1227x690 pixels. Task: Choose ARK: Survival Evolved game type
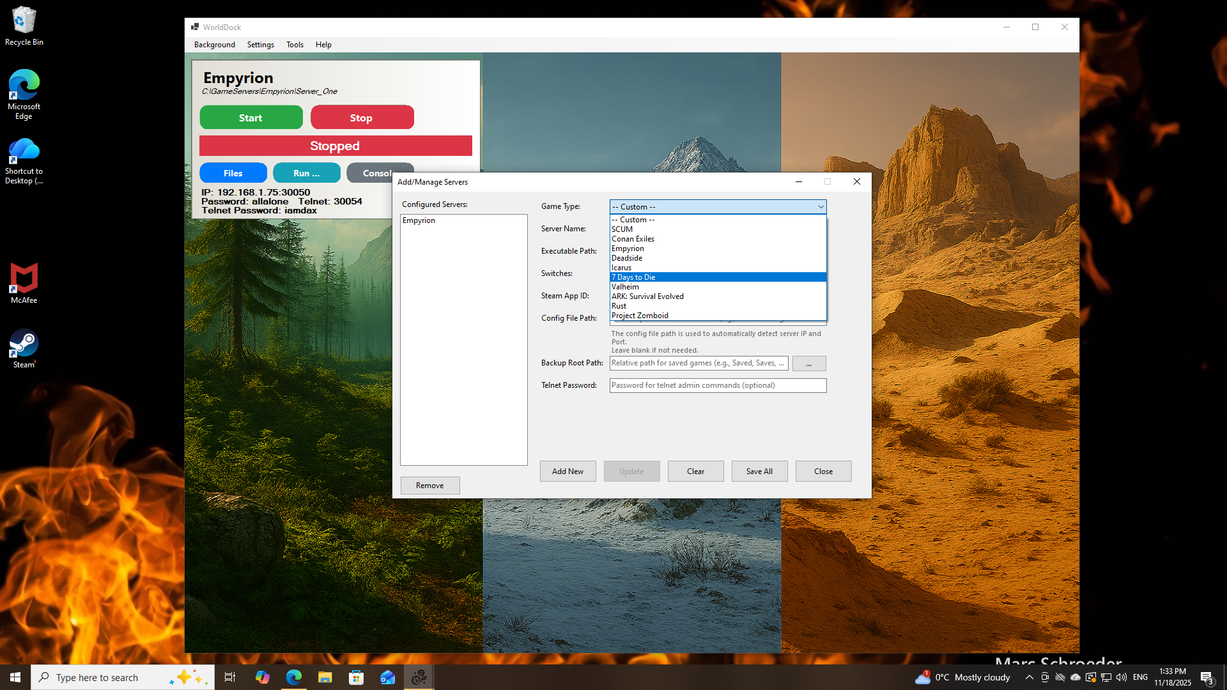point(647,296)
